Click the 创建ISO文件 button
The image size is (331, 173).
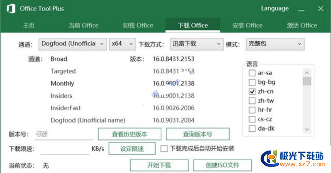[x=223, y=165]
